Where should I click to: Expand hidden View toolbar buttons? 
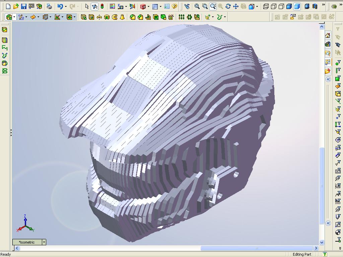click(x=323, y=5)
